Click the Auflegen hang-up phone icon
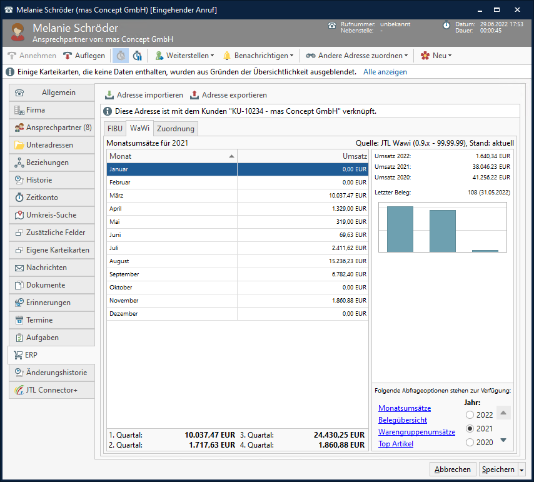534x482 pixels. pyautogui.click(x=68, y=56)
